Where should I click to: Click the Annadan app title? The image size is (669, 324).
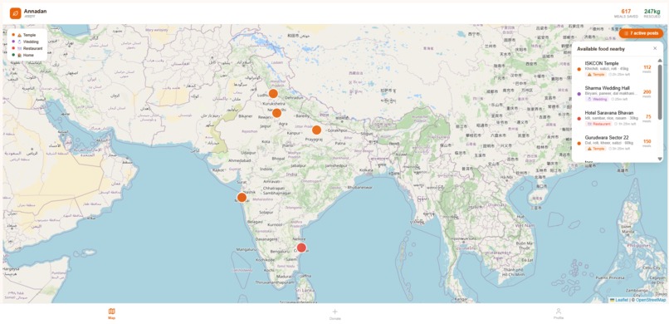pos(35,11)
